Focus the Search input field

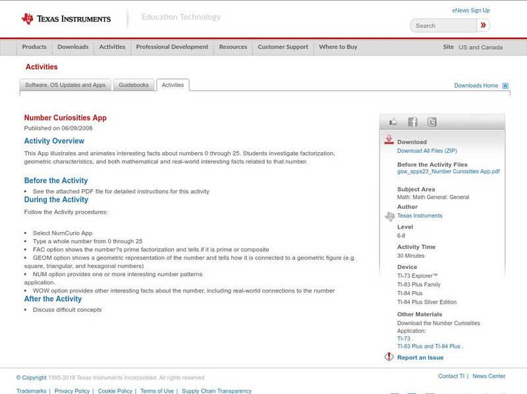click(444, 26)
